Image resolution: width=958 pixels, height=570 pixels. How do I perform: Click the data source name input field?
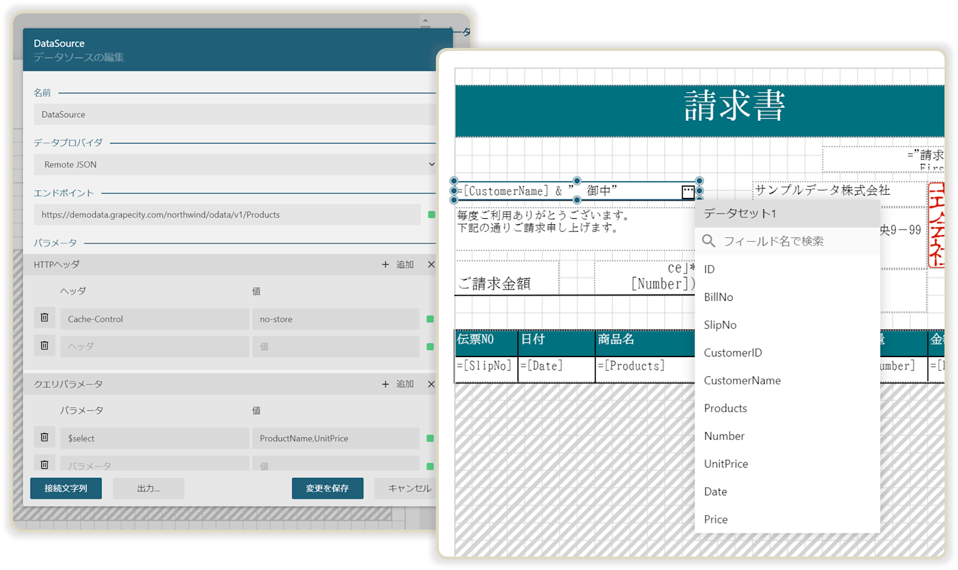[235, 114]
